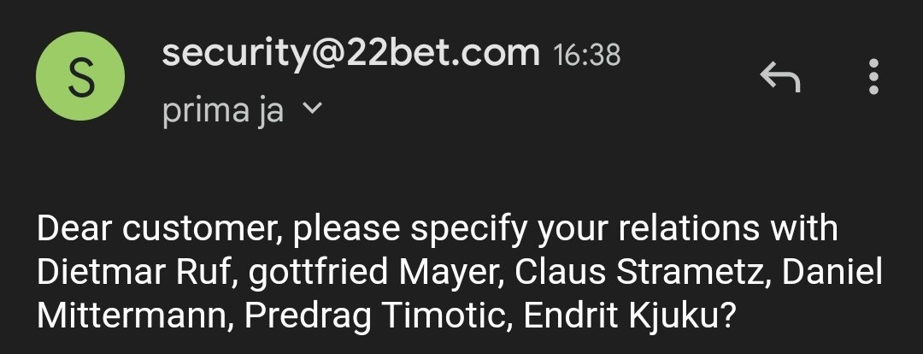Expand recipient details chevron next to prima ja
Viewport: 923px width, 354px height.
pos(312,109)
